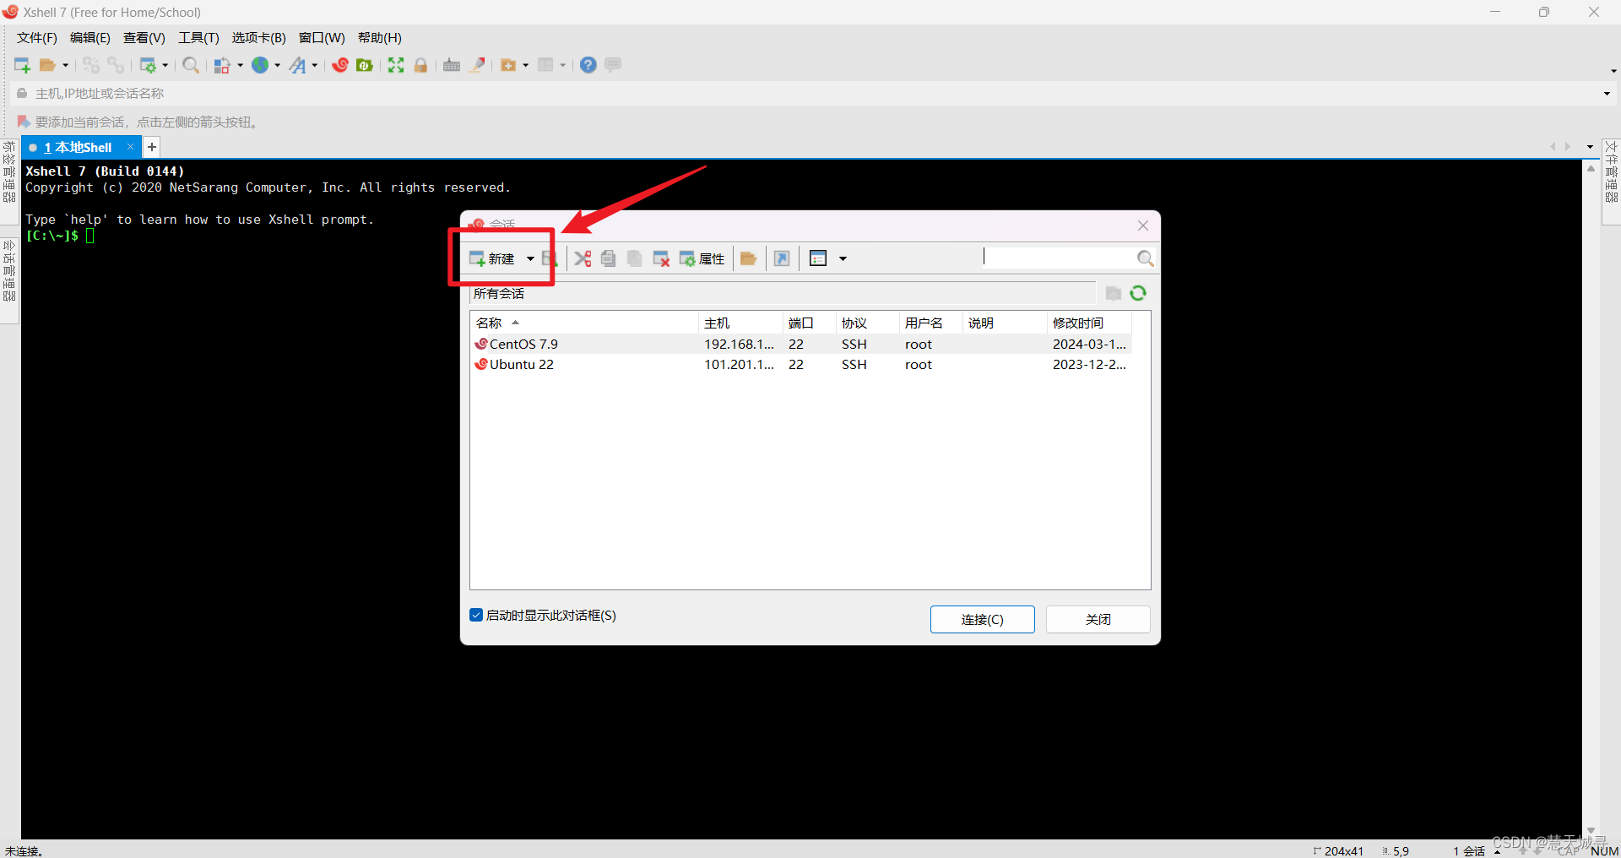
Task: Click the Copy icon in Sessions dialog
Action: pyautogui.click(x=608, y=258)
